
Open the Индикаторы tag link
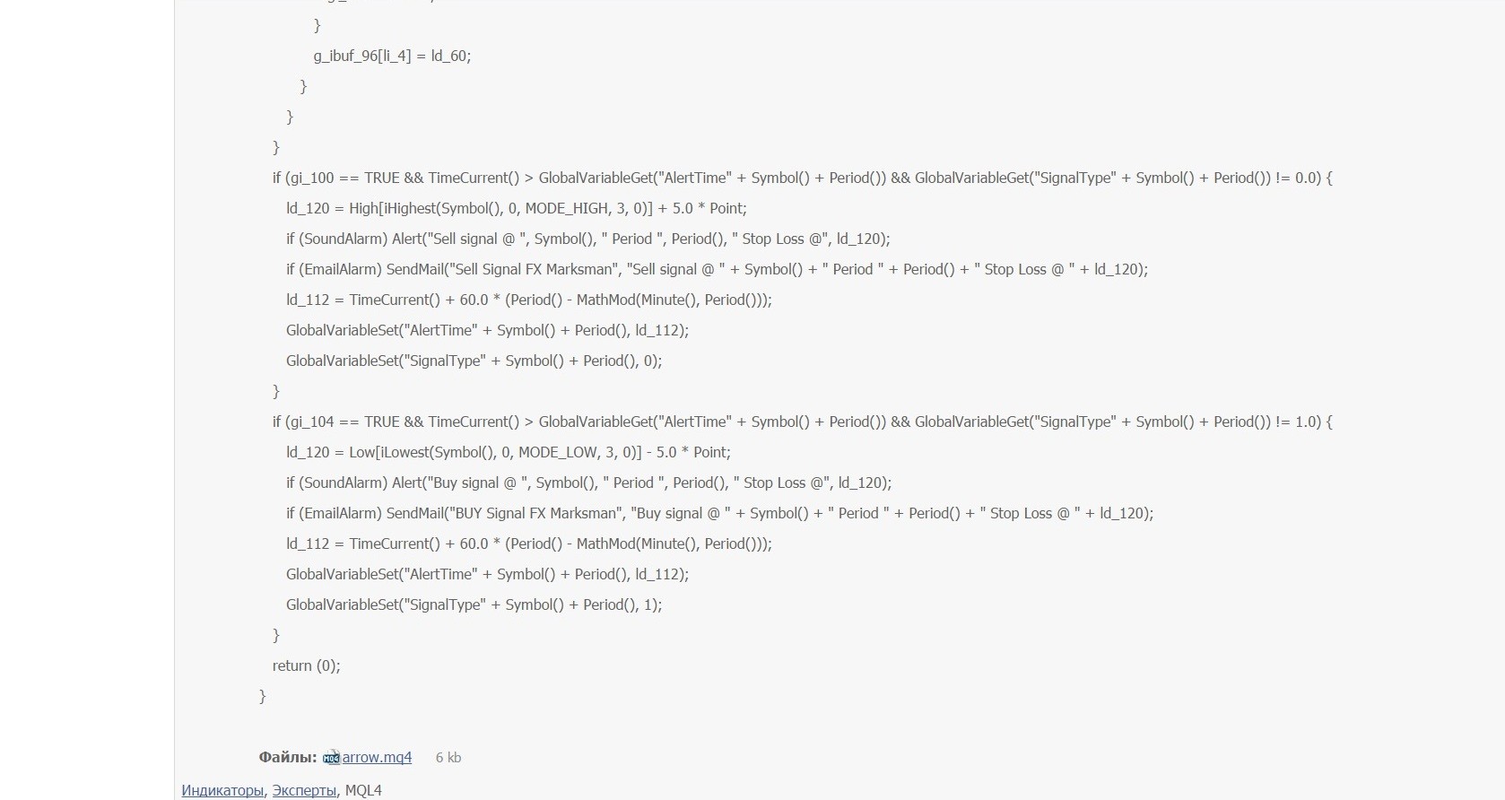[x=222, y=790]
